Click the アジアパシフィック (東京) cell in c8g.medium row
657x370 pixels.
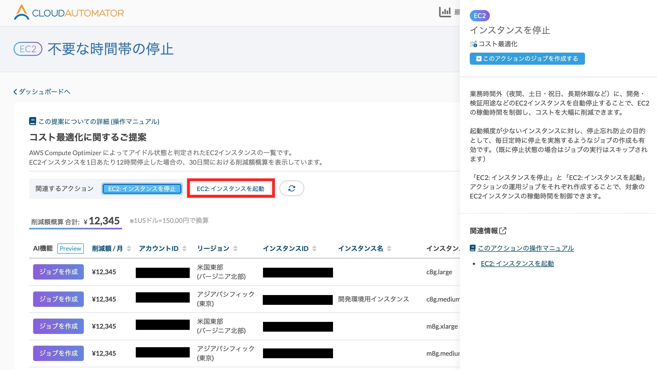[x=225, y=299]
